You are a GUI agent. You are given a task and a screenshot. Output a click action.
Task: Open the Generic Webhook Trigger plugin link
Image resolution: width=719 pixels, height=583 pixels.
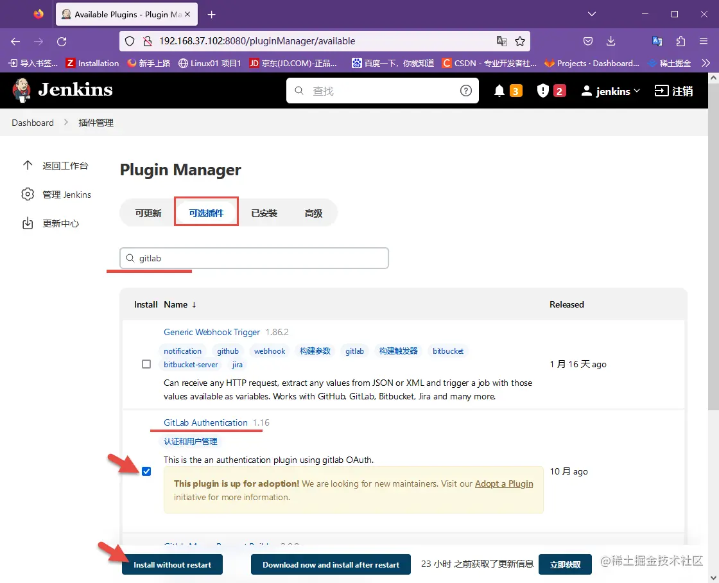pyautogui.click(x=212, y=332)
